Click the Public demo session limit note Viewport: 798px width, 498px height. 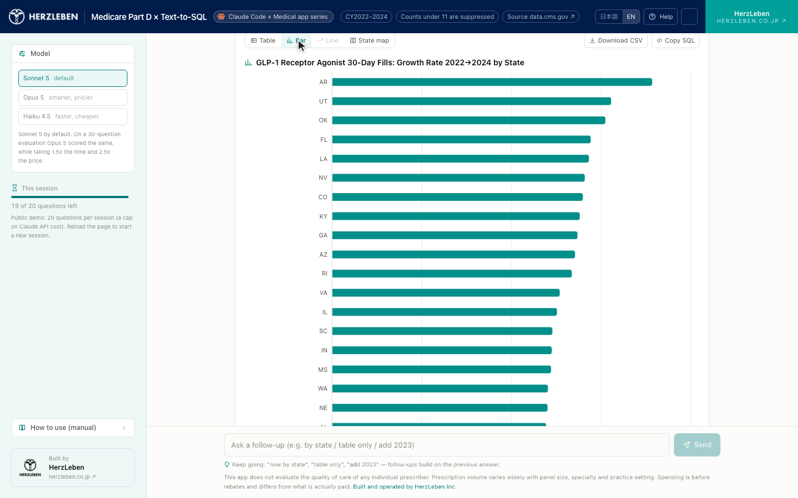point(72,227)
